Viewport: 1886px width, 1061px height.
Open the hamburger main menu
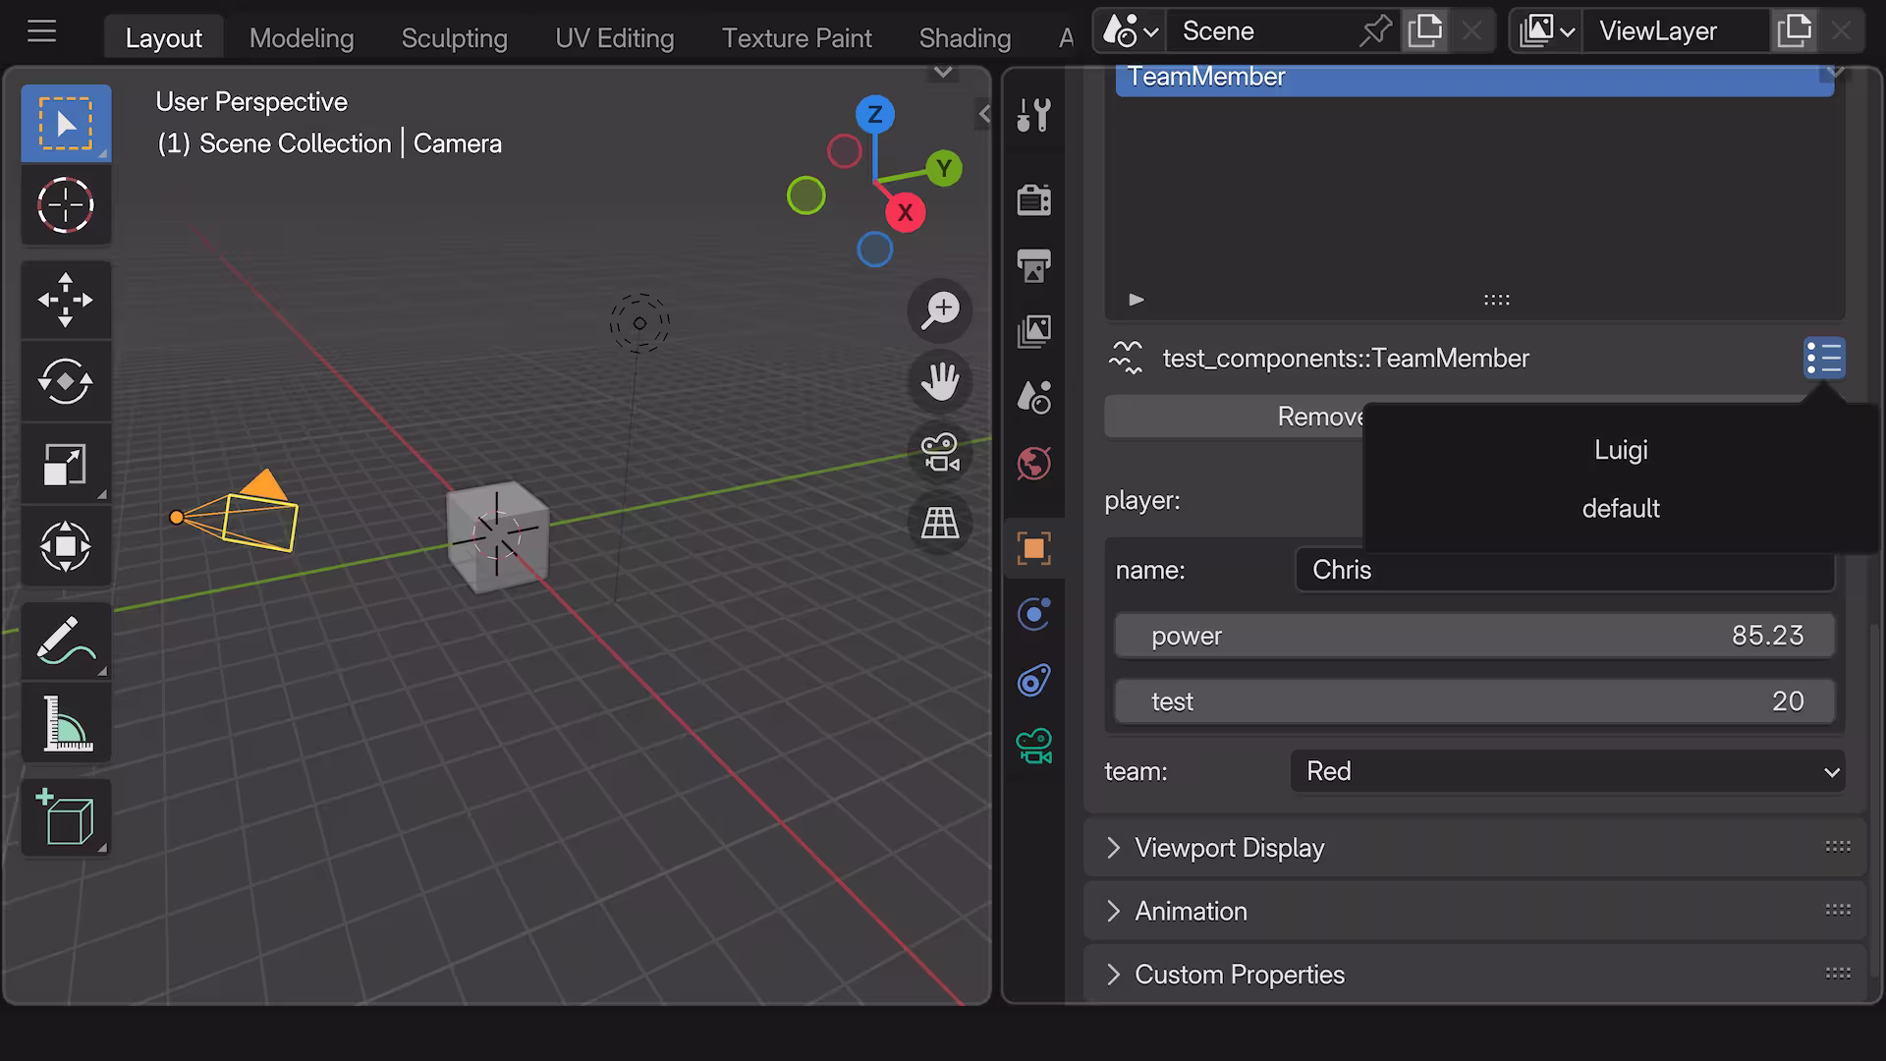click(41, 31)
